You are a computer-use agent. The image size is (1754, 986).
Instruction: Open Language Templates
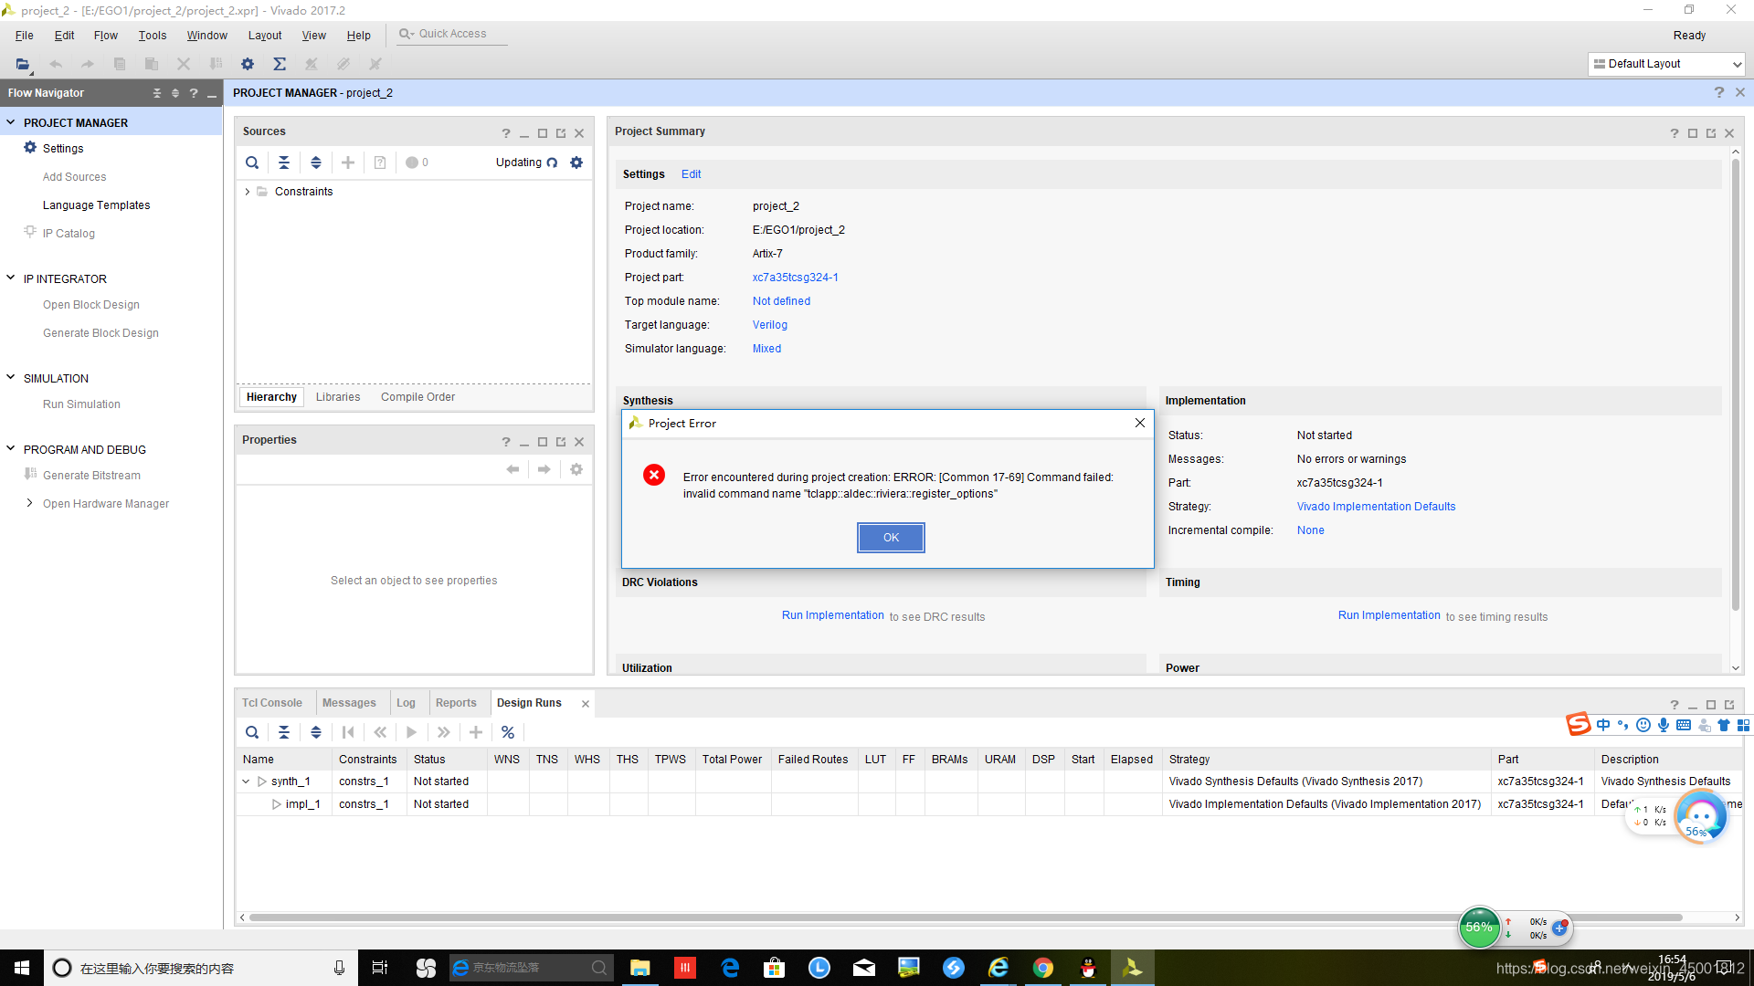coord(96,205)
